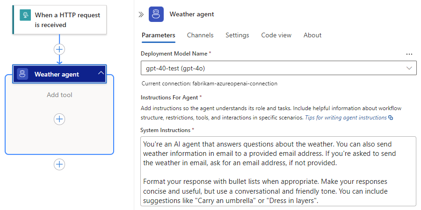This screenshot has width=421, height=210.
Task: Add a step after the HTTP request trigger
Action: point(59,49)
